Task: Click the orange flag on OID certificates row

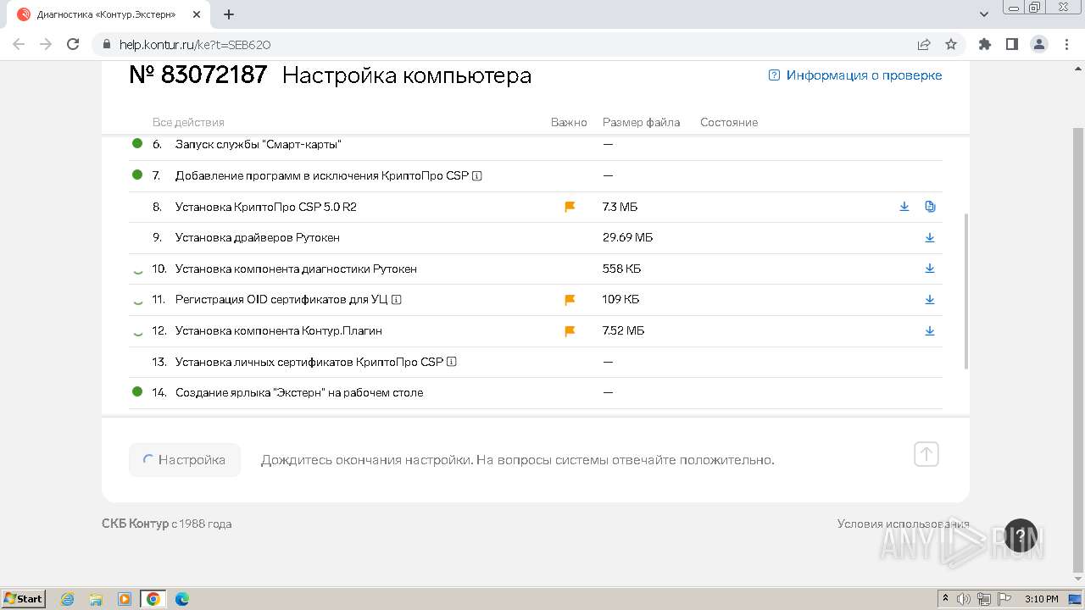Action: [x=570, y=300]
